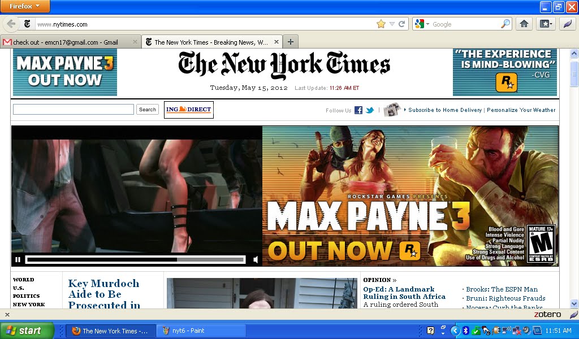The height and width of the screenshot is (339, 579).
Task: Click the NYT site search text field
Action: (74, 109)
